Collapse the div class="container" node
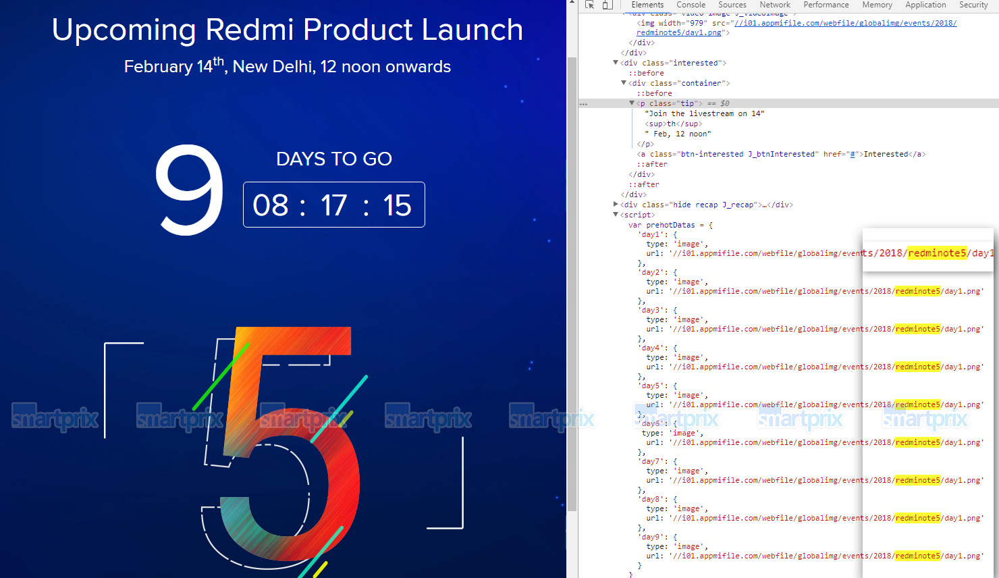 click(624, 83)
